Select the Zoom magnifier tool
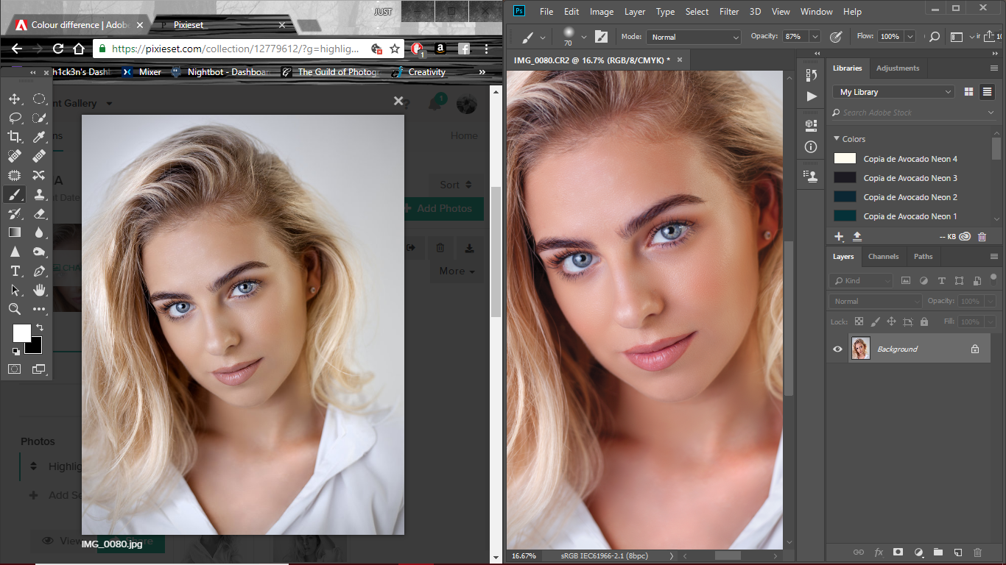This screenshot has width=1006, height=565. coord(15,309)
